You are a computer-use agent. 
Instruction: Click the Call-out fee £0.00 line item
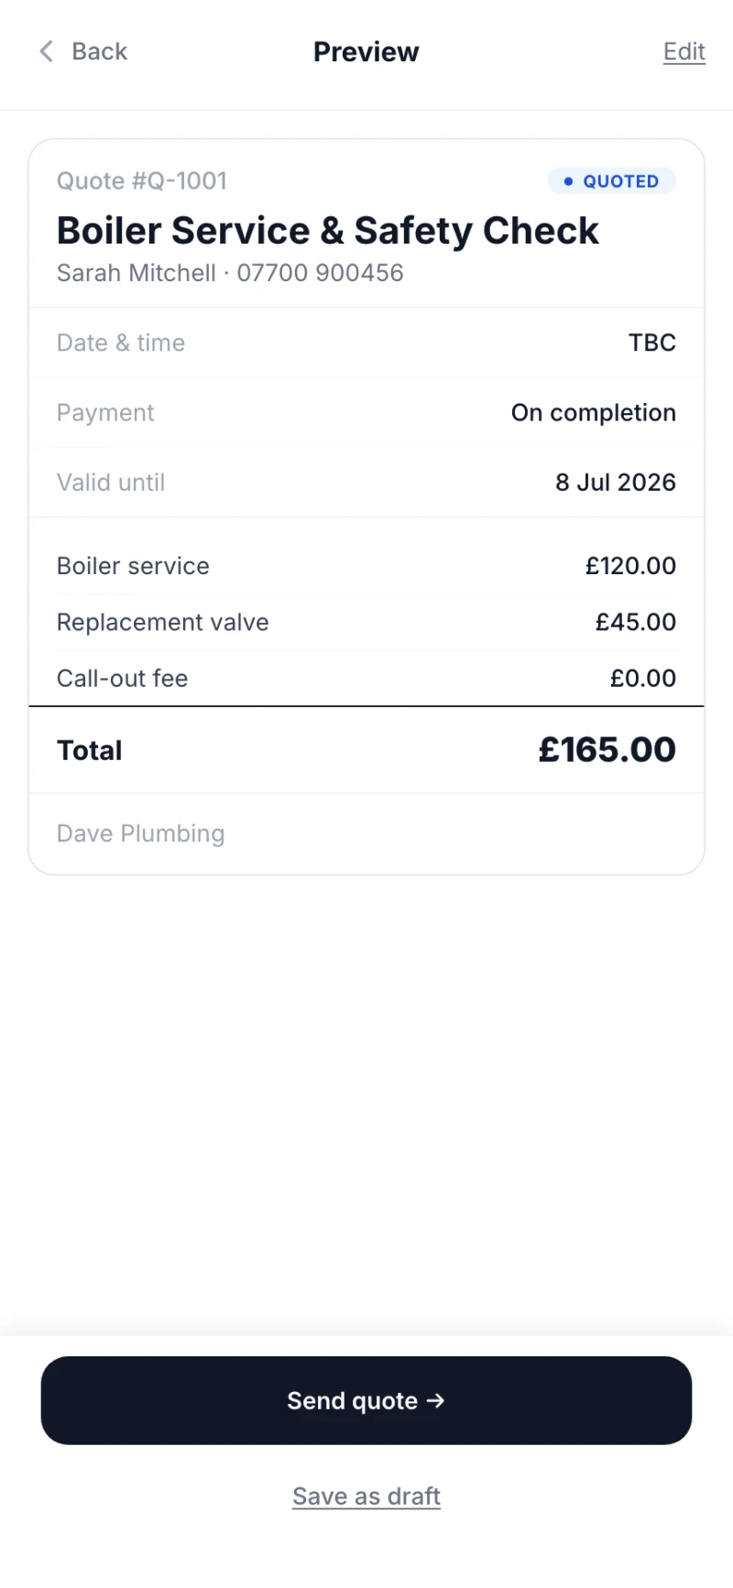pos(366,679)
